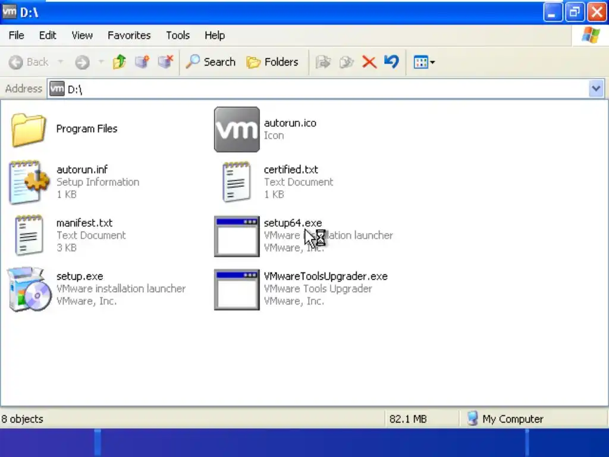Open the Edit menu
The height and width of the screenshot is (457, 609).
click(x=48, y=35)
